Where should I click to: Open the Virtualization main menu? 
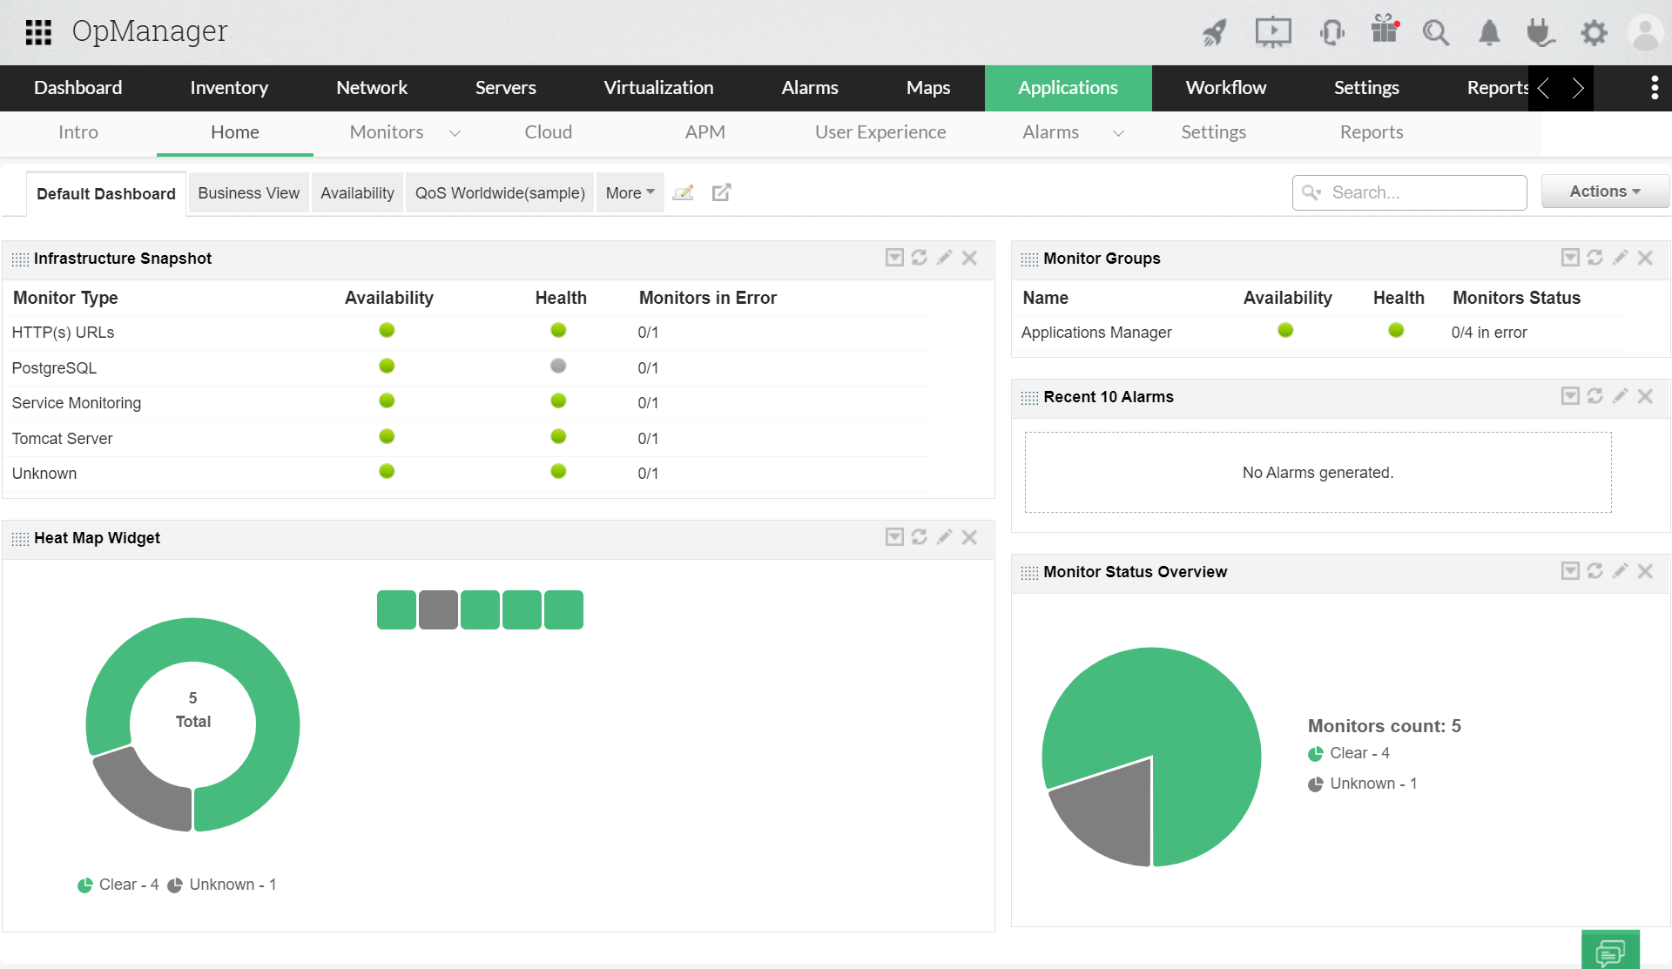(x=658, y=88)
